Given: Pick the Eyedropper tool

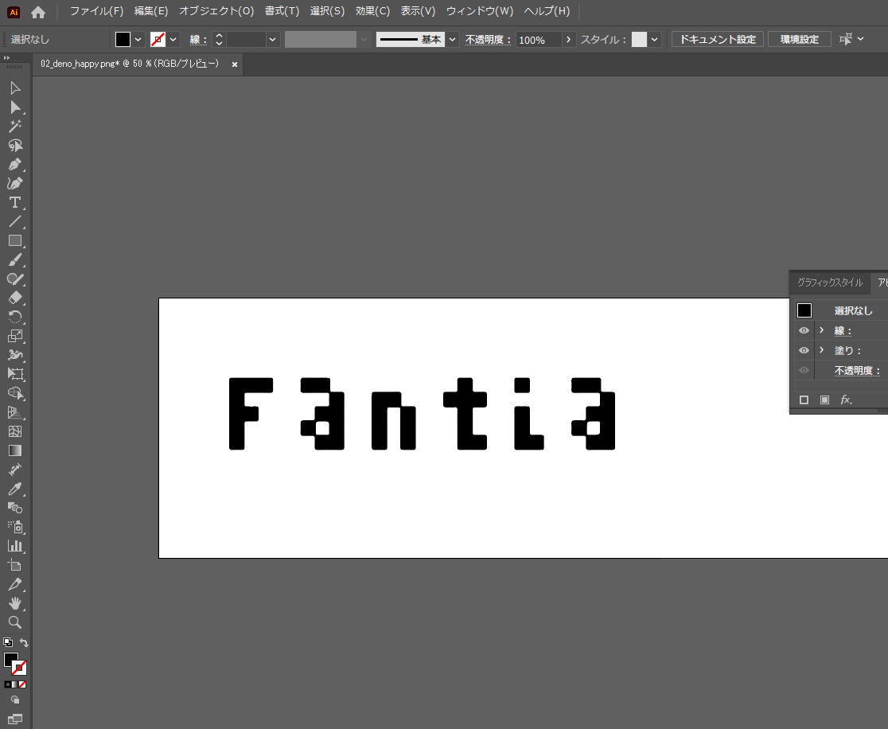Looking at the screenshot, I should coord(15,489).
